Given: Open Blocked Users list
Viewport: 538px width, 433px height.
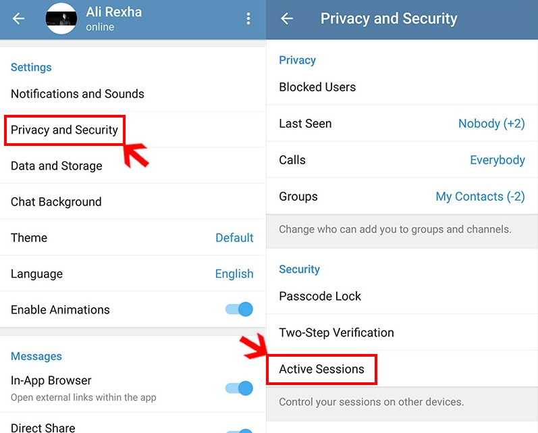Looking at the screenshot, I should [402, 87].
